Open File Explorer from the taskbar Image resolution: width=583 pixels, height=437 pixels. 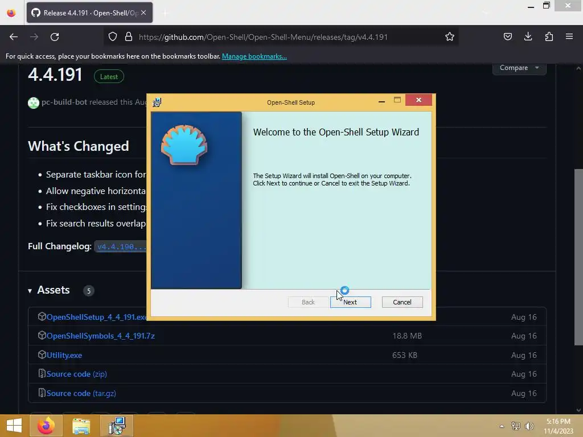[81, 426]
